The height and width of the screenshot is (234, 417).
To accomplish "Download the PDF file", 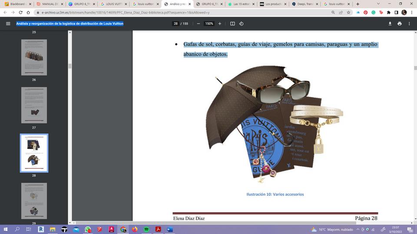I will [x=390, y=23].
